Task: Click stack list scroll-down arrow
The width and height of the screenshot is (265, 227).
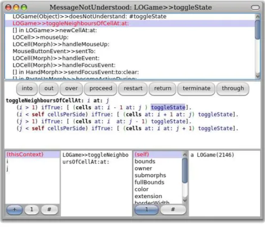Action: [x=258, y=76]
